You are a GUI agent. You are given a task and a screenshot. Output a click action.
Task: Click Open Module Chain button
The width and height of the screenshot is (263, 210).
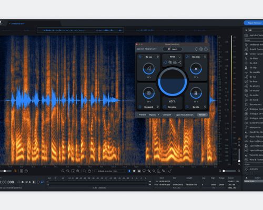point(185,115)
